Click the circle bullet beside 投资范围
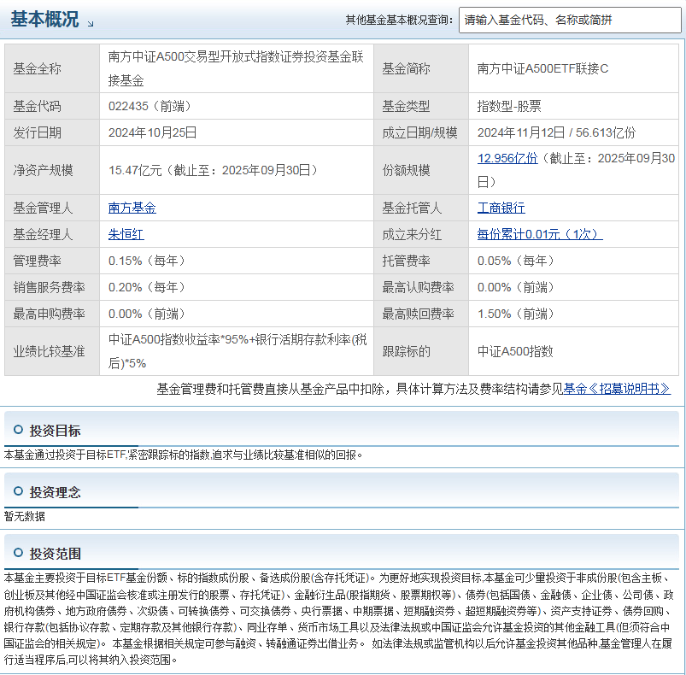686x675 pixels. pyautogui.click(x=19, y=553)
